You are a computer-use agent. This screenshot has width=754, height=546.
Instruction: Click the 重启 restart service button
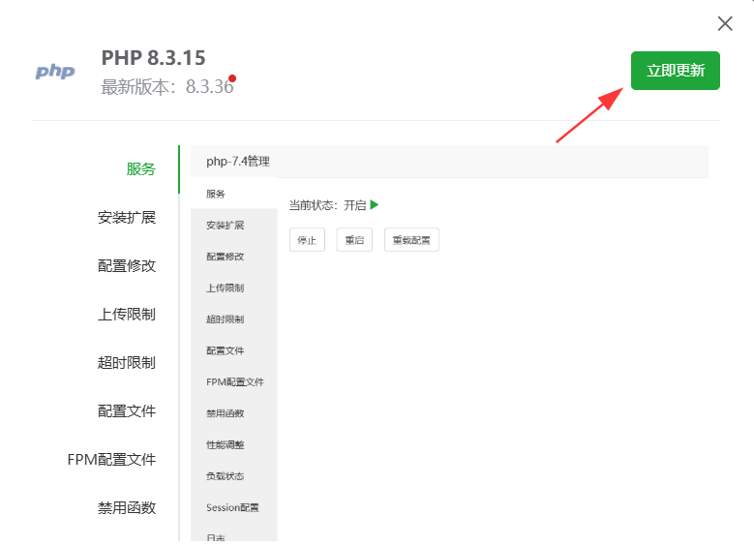[x=354, y=239]
